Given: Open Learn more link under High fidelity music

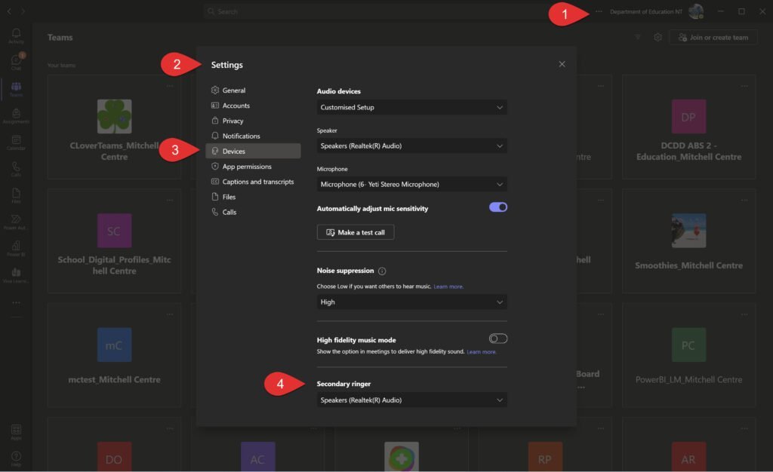Looking at the screenshot, I should pyautogui.click(x=481, y=352).
